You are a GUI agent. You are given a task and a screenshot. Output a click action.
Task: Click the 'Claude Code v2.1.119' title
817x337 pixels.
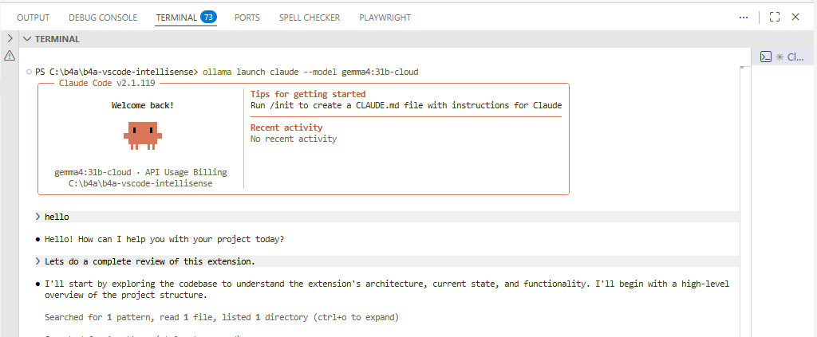coord(107,83)
